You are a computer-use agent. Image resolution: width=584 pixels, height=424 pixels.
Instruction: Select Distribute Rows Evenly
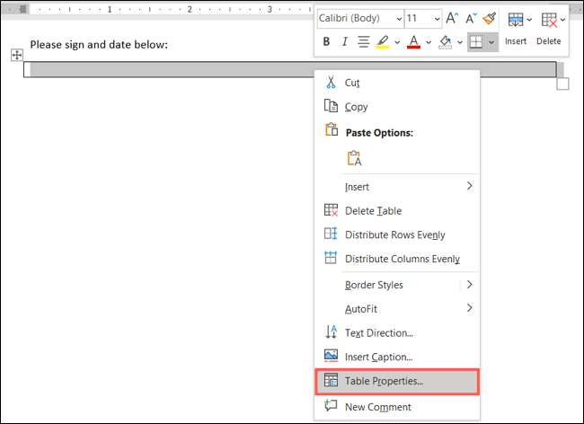(394, 235)
